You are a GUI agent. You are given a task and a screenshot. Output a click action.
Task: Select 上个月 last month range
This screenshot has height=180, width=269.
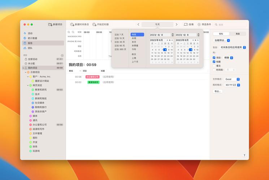point(135,62)
